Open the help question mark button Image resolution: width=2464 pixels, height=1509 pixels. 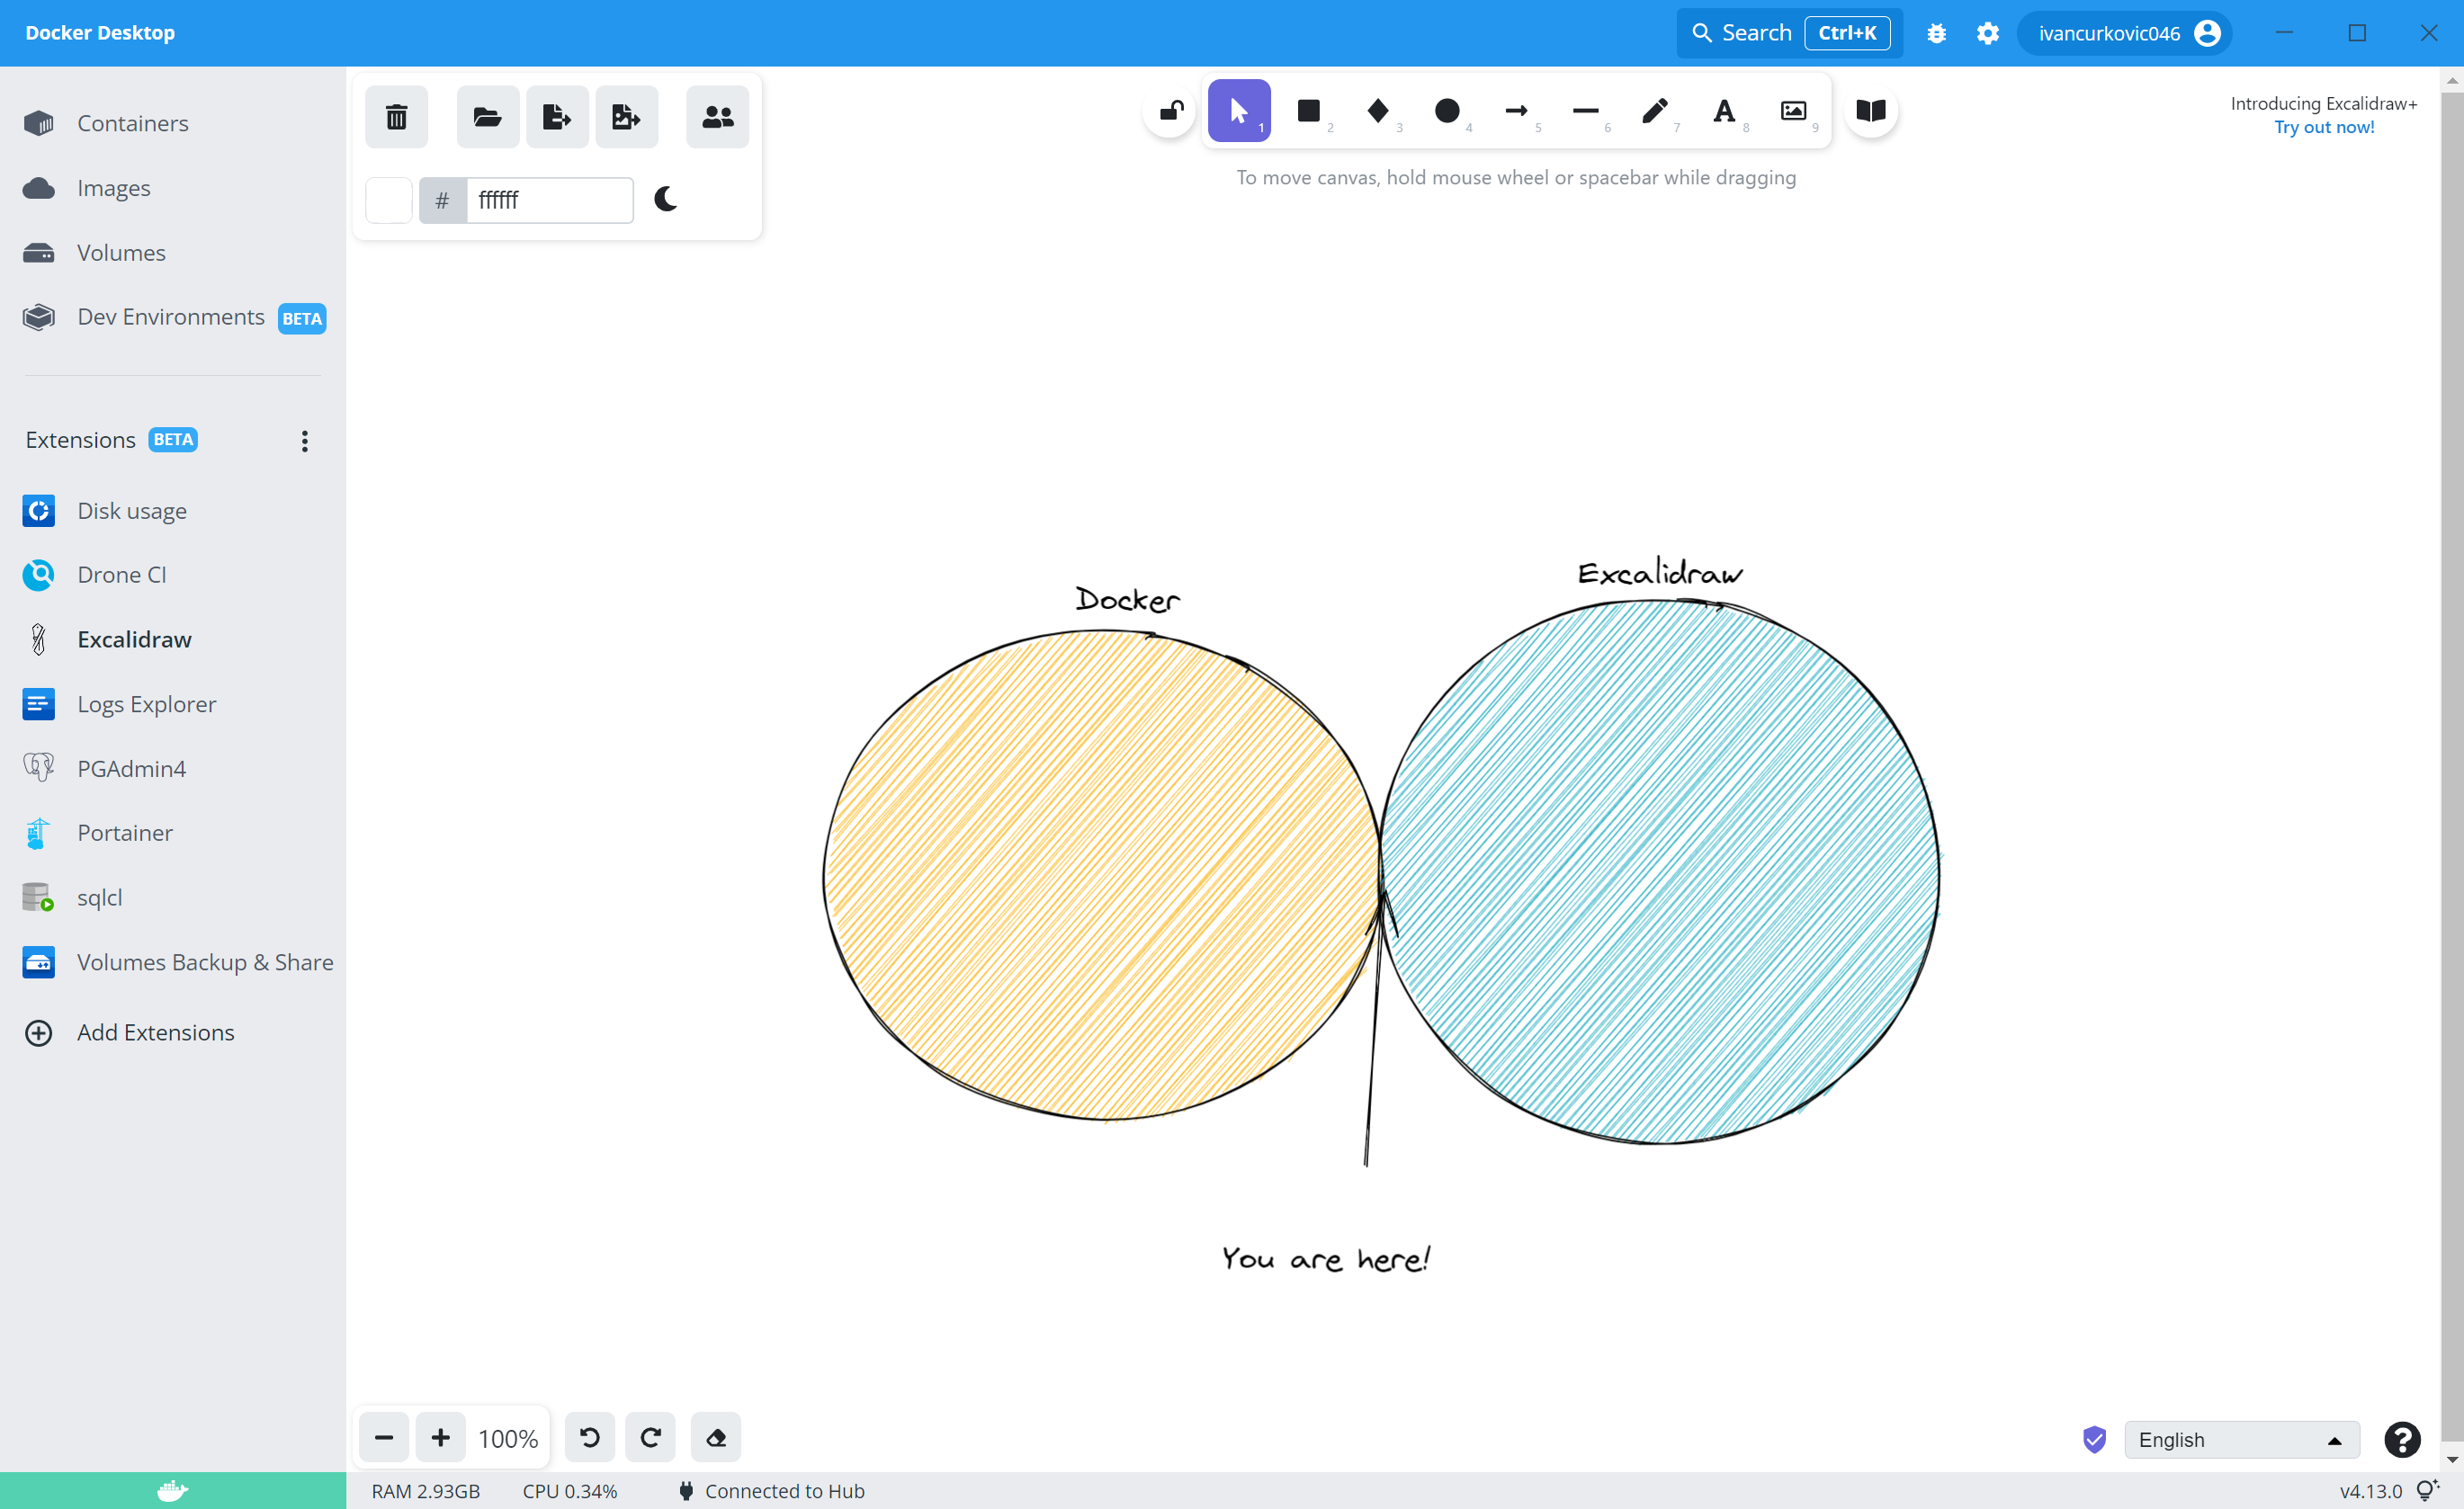point(2402,1439)
